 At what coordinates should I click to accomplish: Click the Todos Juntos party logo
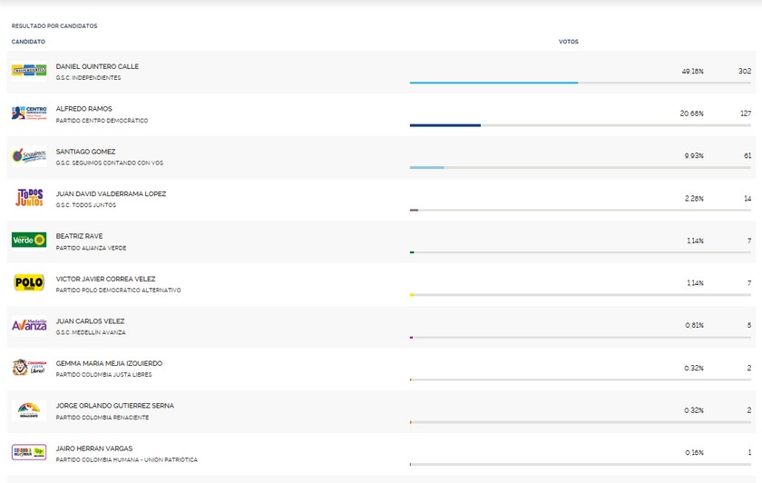[x=29, y=198]
